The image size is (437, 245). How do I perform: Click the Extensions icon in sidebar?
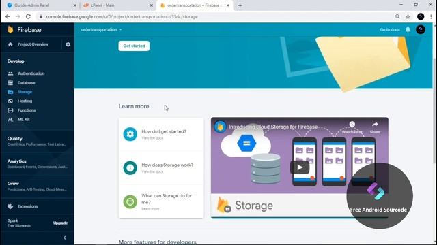click(x=10, y=206)
